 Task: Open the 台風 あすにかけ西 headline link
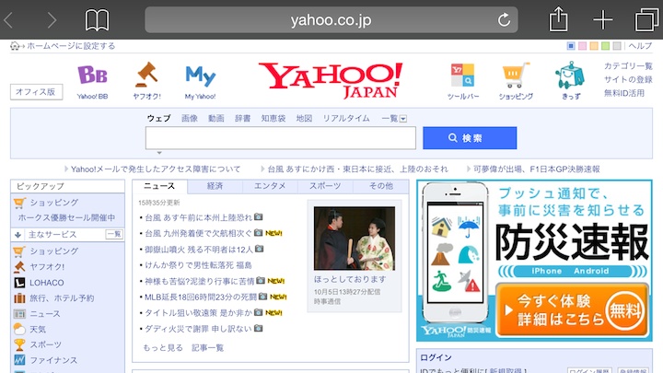(357, 169)
